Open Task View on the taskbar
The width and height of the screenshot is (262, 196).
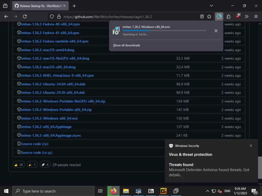[x=100, y=191]
